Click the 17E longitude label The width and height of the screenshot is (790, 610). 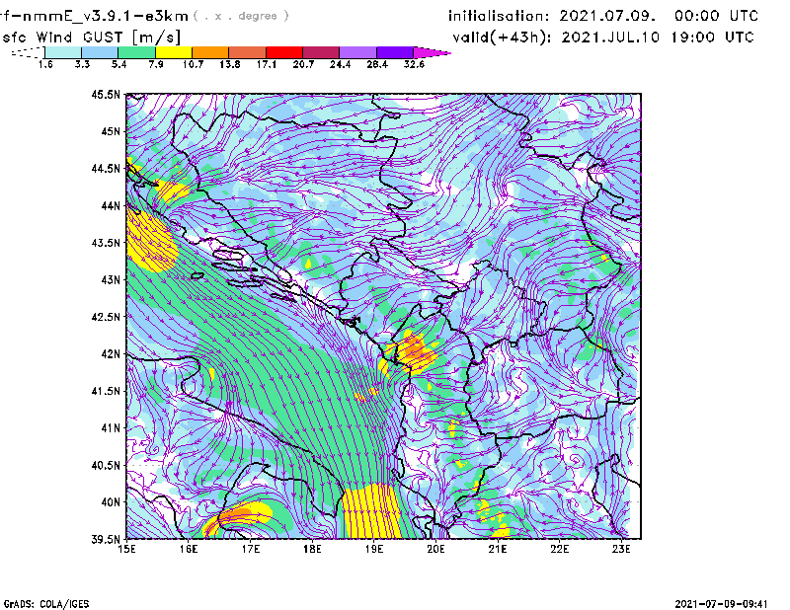coord(251,549)
